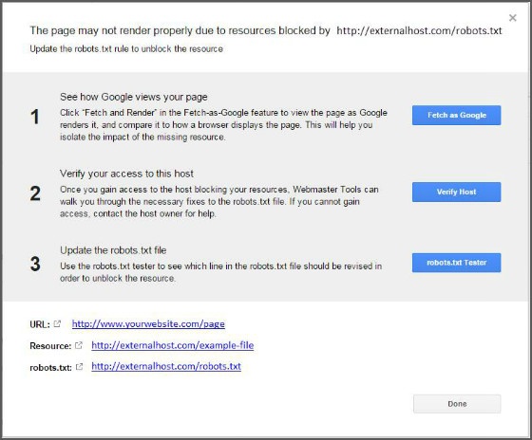
Task: Click the heading 'See how Google views your page'
Action: click(x=134, y=97)
